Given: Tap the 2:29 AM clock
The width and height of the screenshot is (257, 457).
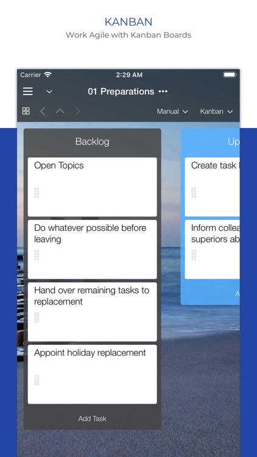Looking at the screenshot, I should click(129, 75).
